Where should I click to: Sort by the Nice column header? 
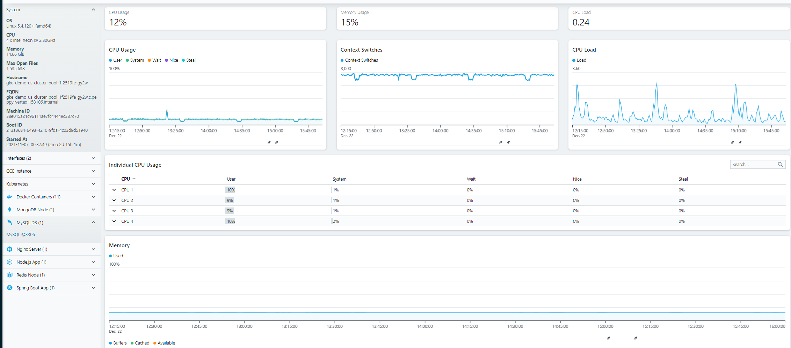pos(577,179)
